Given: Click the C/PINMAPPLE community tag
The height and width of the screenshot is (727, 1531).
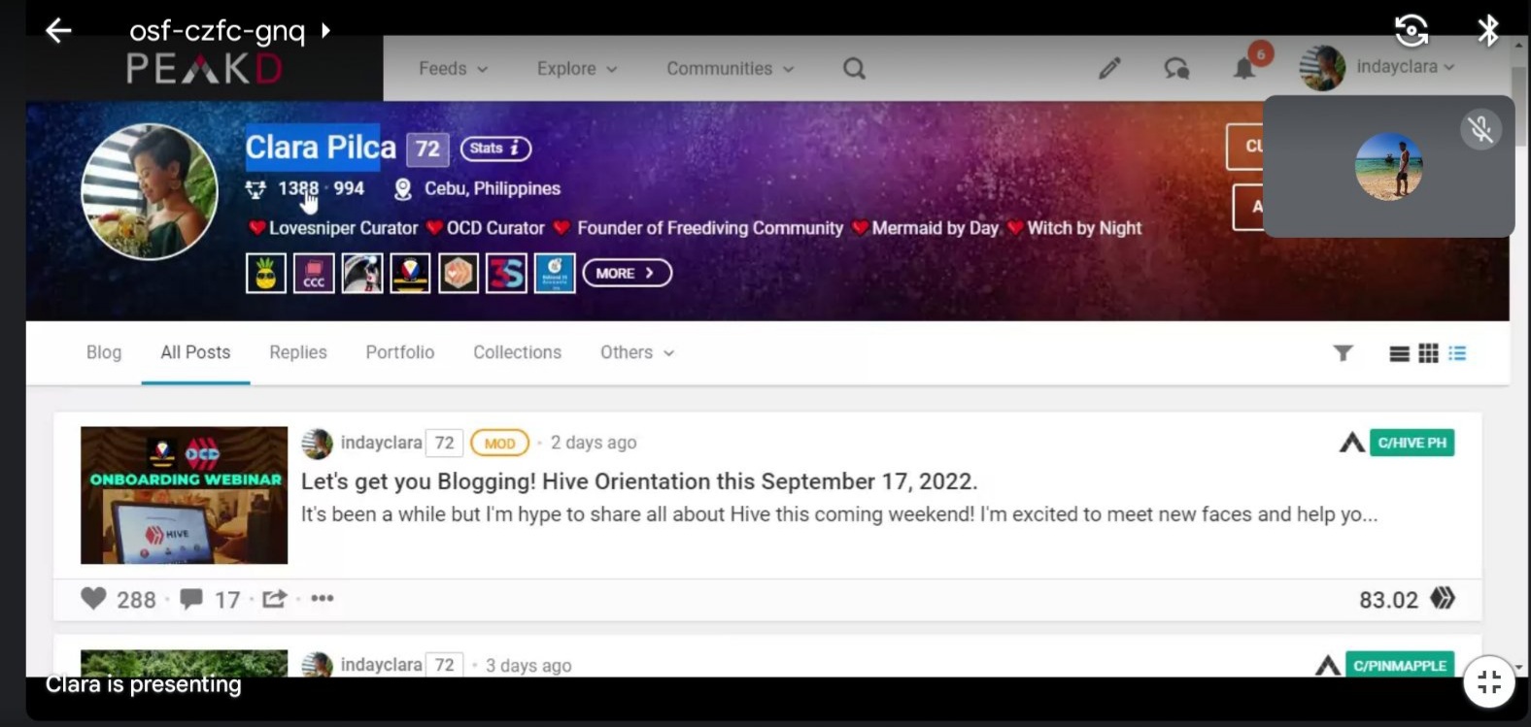Looking at the screenshot, I should [1400, 665].
